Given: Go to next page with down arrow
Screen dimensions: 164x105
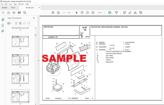Looking at the screenshot, I should [x=58, y=13].
